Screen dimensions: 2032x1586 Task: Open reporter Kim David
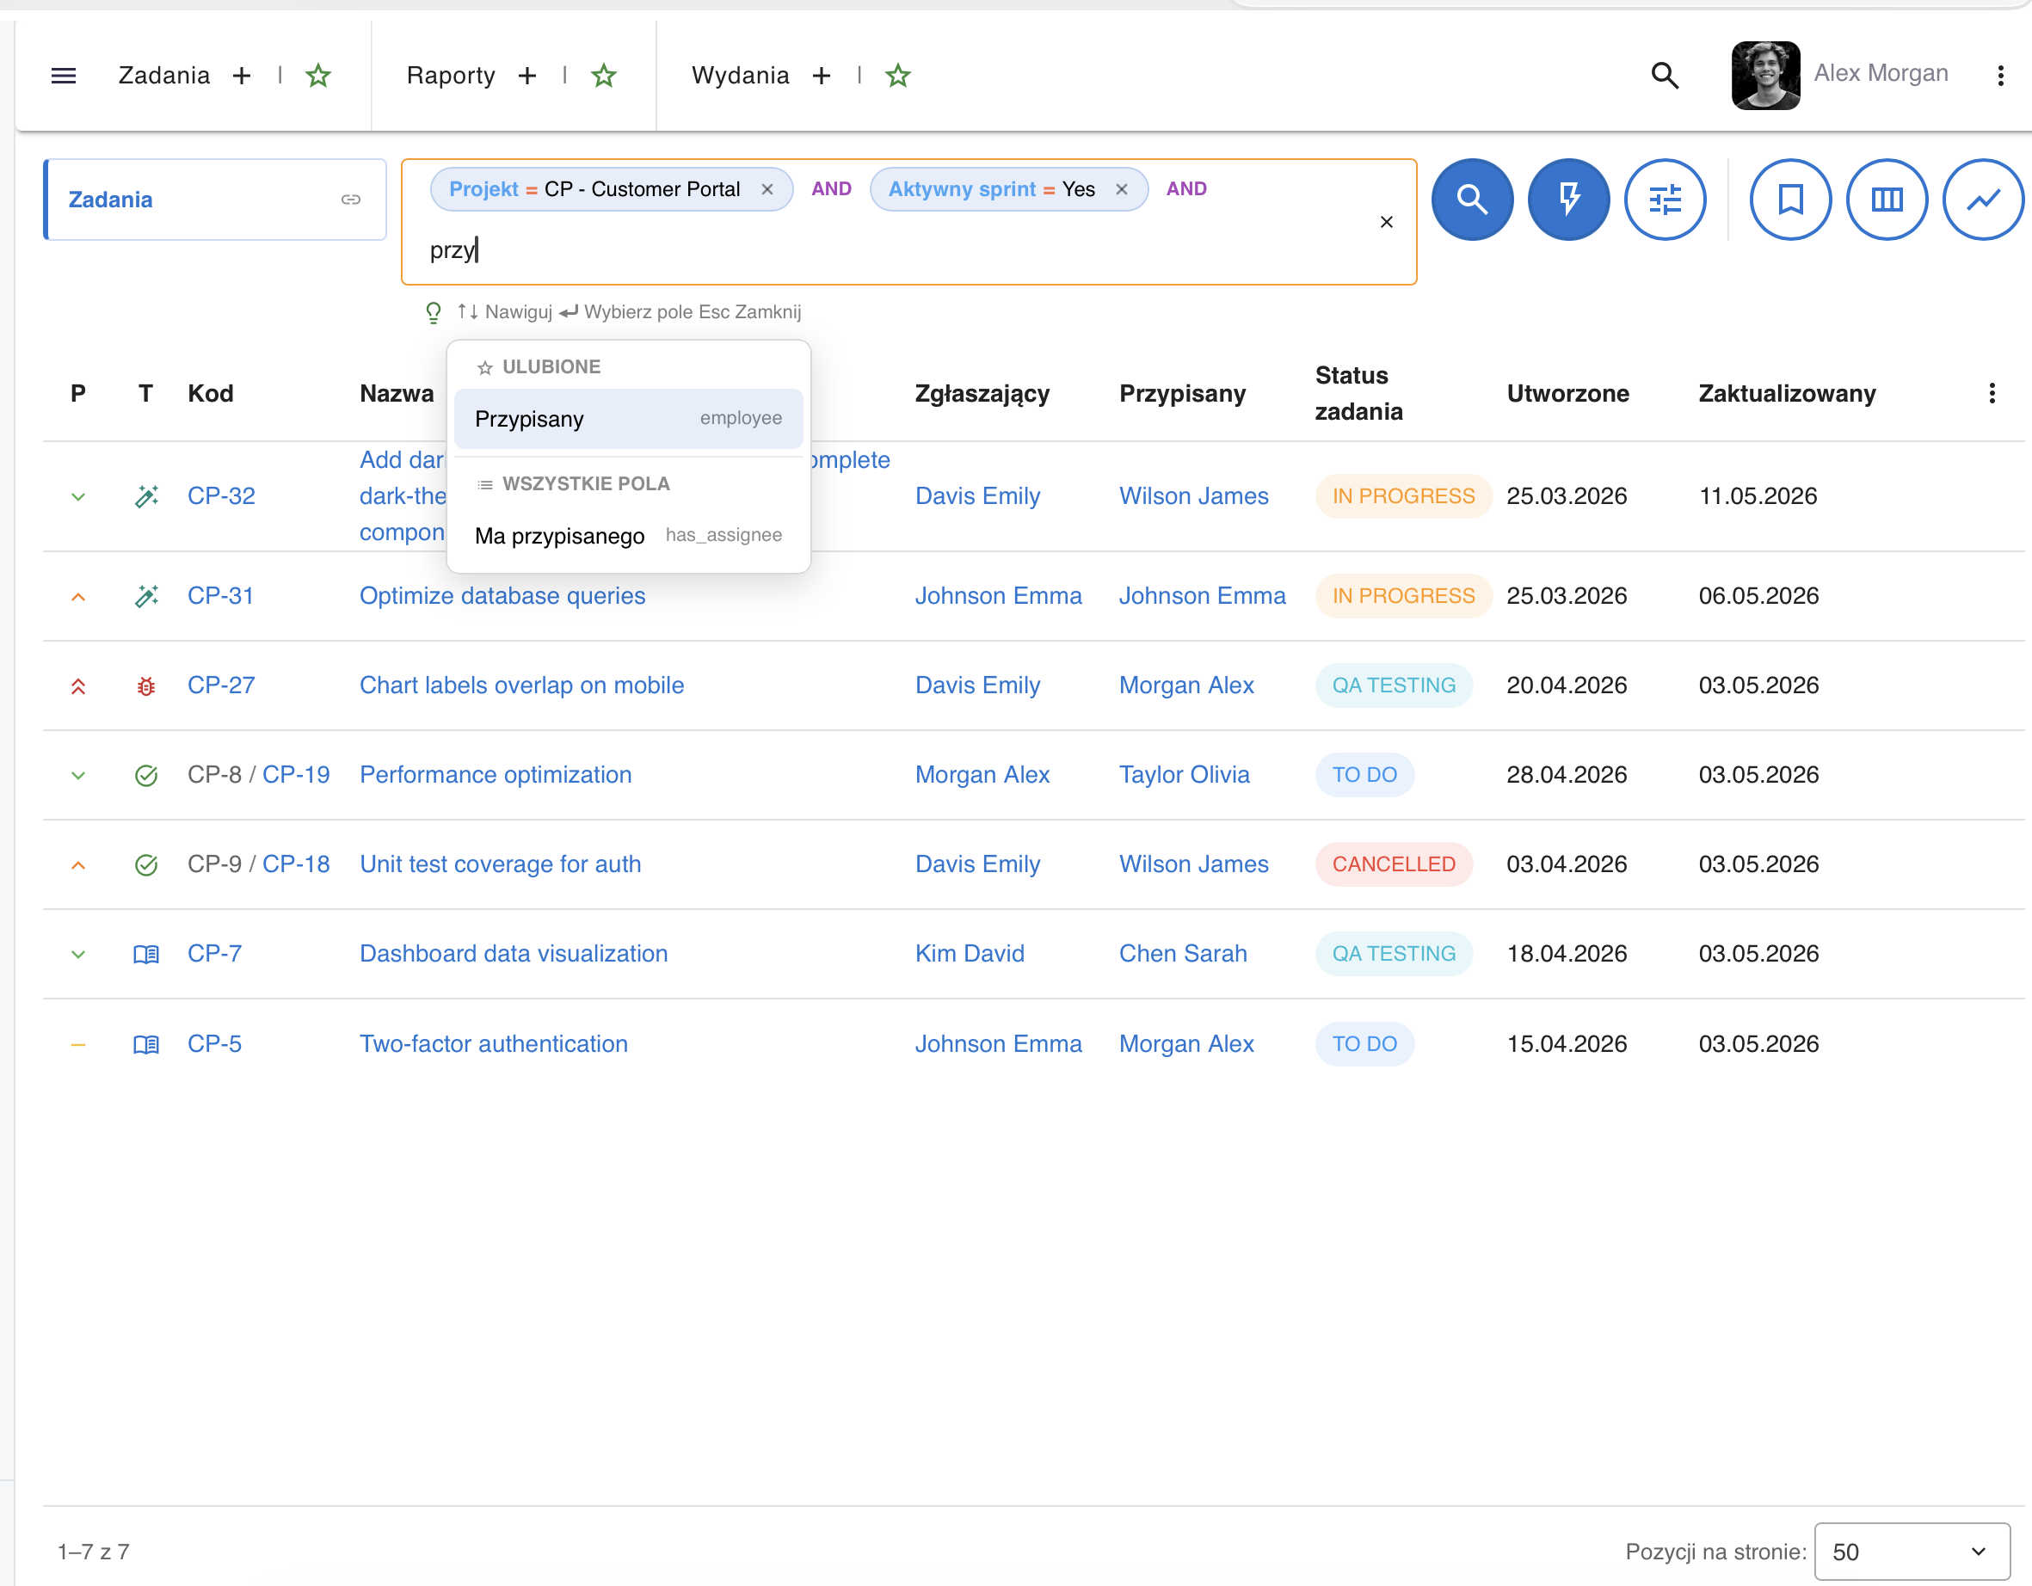tap(969, 954)
